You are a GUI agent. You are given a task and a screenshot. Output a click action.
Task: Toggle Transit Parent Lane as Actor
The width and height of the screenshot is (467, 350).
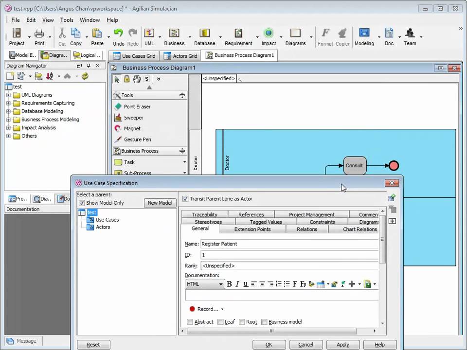(185, 199)
